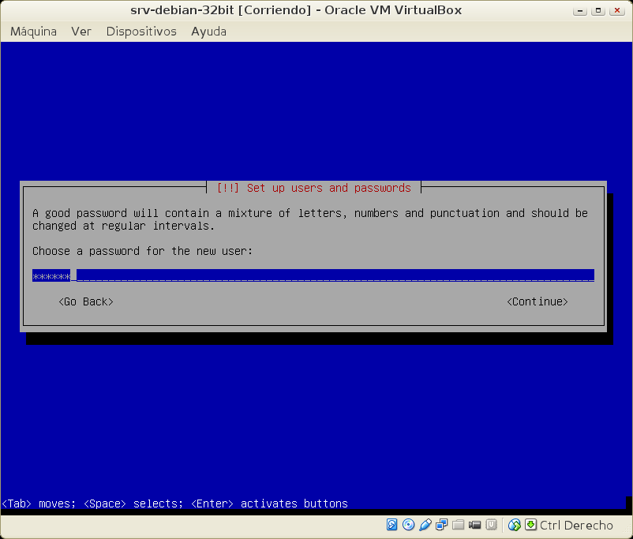Viewport: 633px width, 539px height.
Task: Click the mouse integration status icon
Action: 515,525
